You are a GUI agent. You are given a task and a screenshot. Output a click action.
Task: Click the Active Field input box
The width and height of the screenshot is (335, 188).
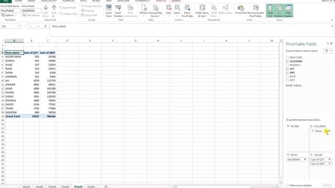tap(31, 10)
